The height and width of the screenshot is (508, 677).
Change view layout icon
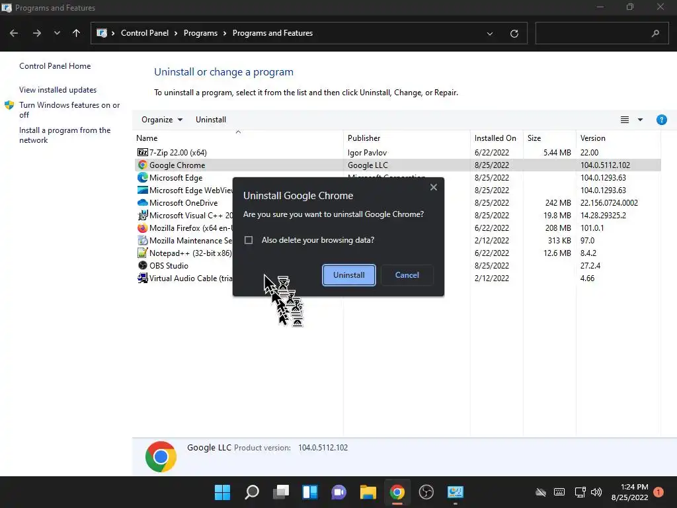click(x=624, y=120)
